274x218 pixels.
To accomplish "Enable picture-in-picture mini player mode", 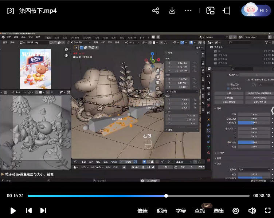I will [x=210, y=11].
